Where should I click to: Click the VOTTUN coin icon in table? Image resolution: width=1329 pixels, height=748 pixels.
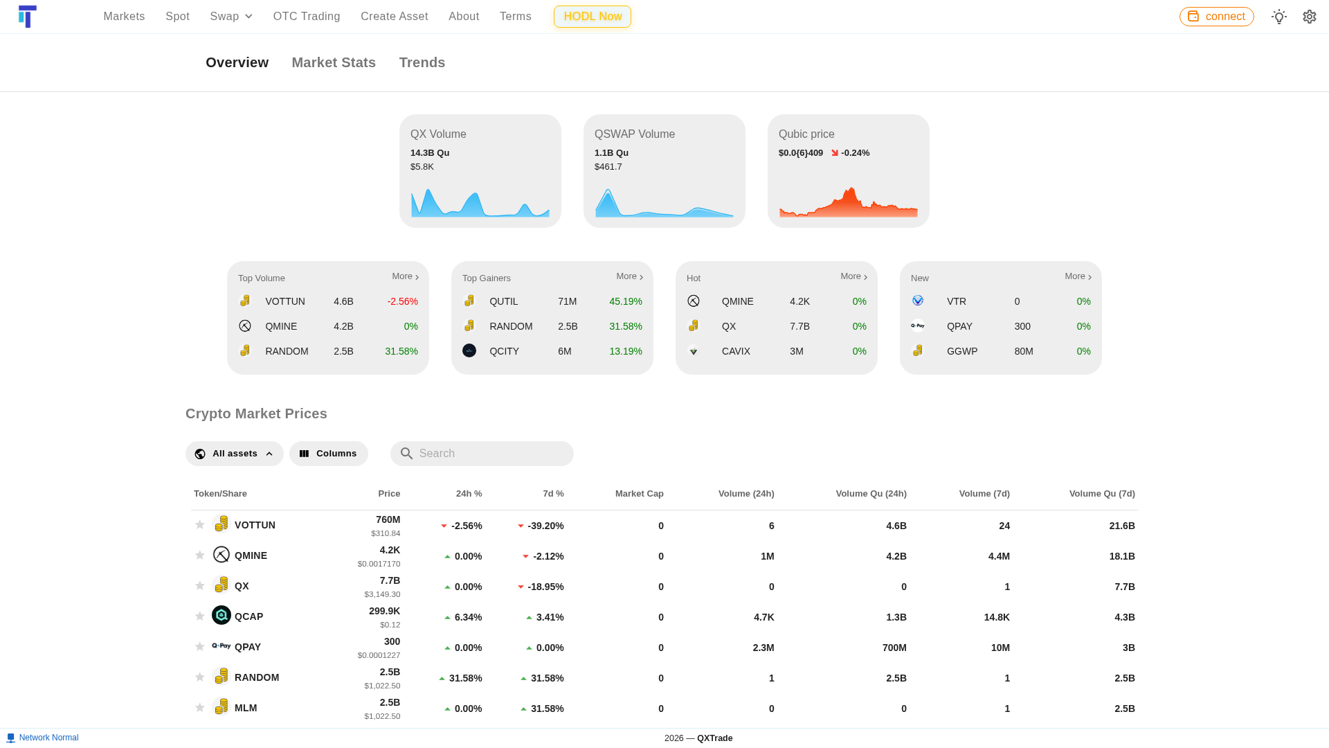coord(221,524)
